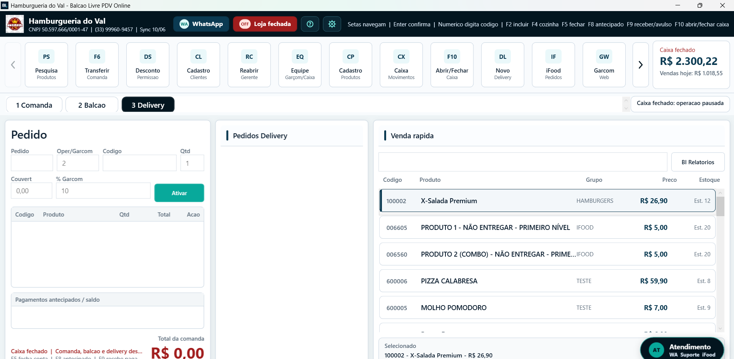
Task: Click the help question mark icon
Action: point(310,24)
